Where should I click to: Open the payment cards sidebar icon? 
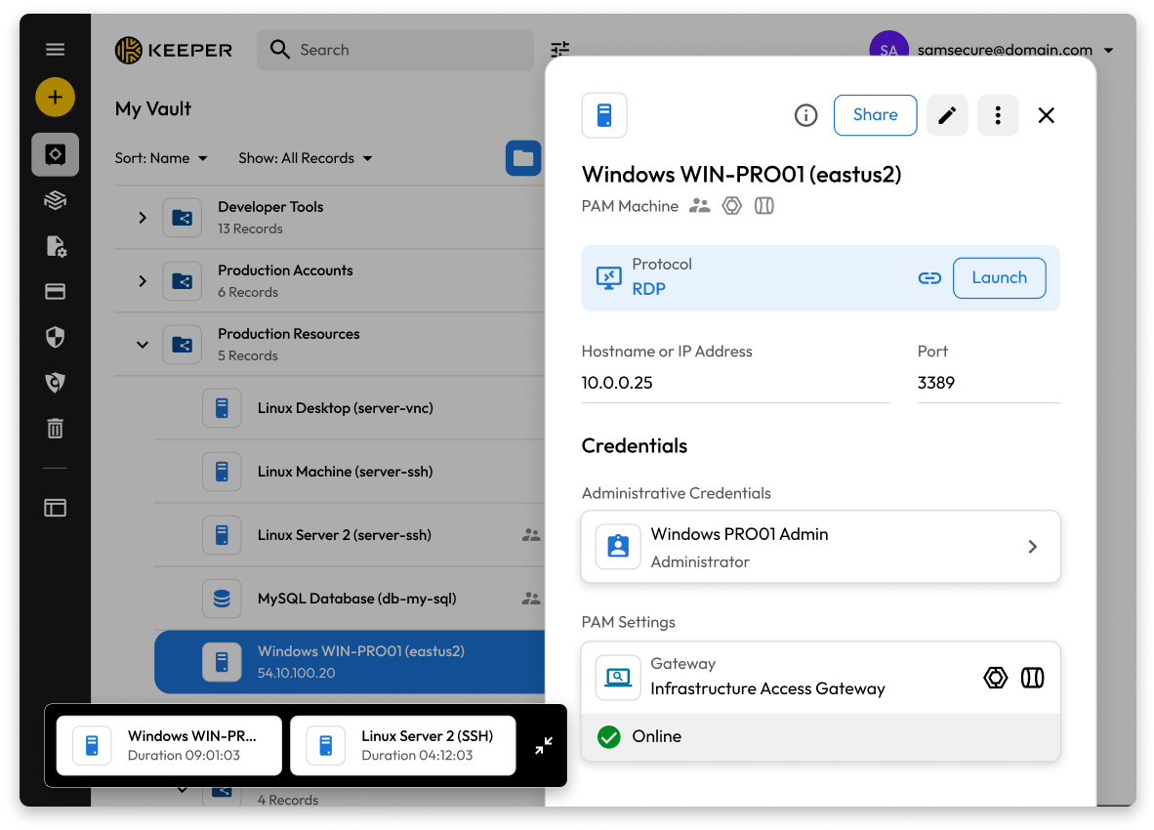point(56,292)
